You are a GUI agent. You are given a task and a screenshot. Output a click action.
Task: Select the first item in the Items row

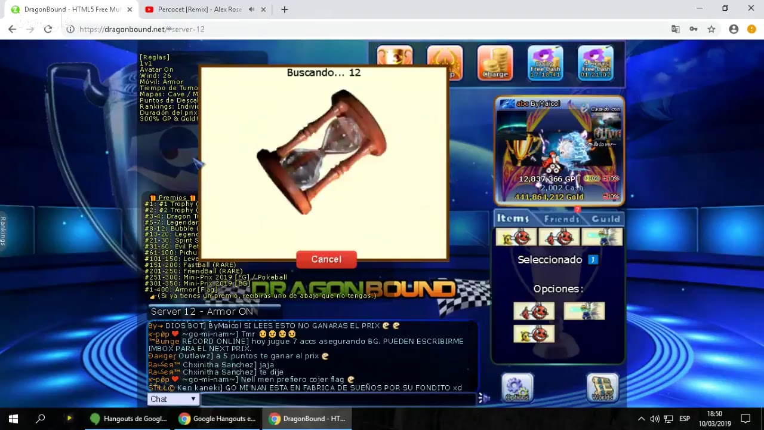pos(516,238)
